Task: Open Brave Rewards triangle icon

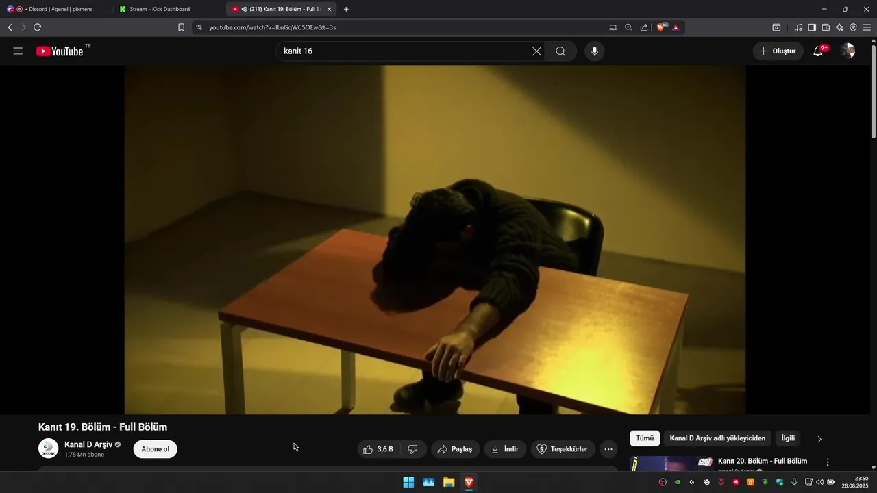Action: pyautogui.click(x=676, y=27)
